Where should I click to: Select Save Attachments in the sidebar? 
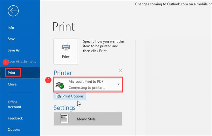pyautogui.click(x=23, y=62)
